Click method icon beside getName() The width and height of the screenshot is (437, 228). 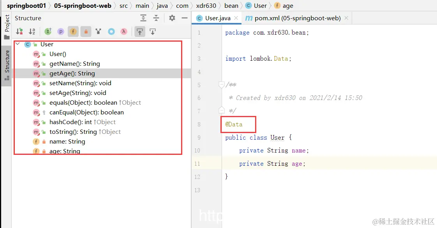[36, 64]
